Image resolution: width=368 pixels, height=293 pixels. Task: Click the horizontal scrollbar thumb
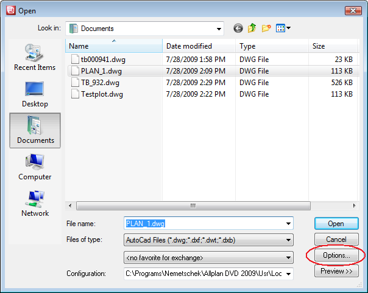point(193,206)
